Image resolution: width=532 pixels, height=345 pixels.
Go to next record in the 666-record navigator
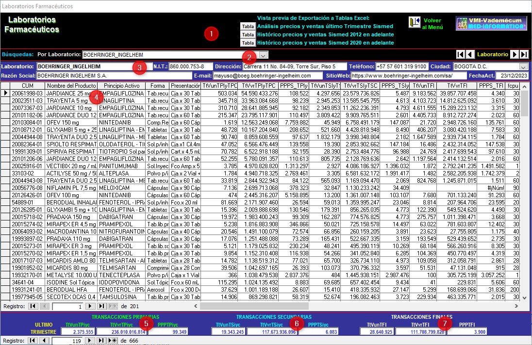tap(90, 341)
